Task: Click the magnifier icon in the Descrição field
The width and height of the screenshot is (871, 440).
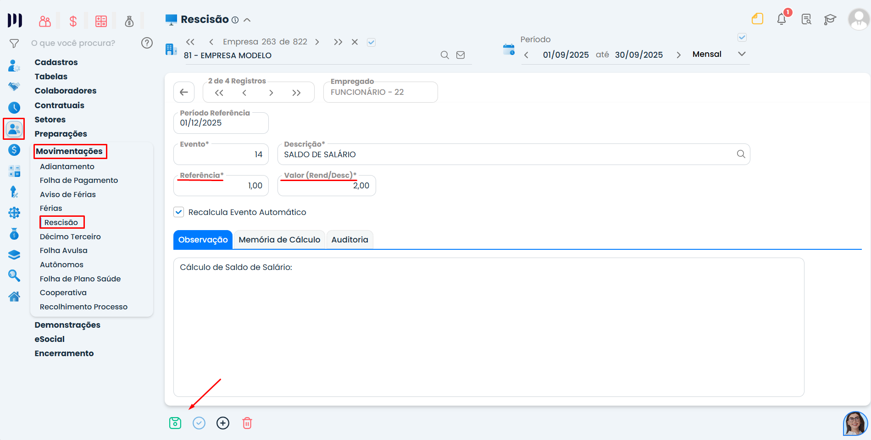Action: [741, 154]
